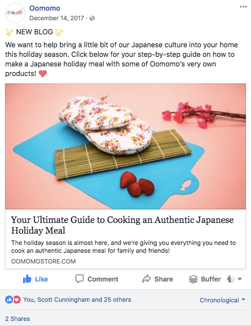Open the post-as profile selector arrow
This screenshot has width=251, height=326.
(x=240, y=279)
